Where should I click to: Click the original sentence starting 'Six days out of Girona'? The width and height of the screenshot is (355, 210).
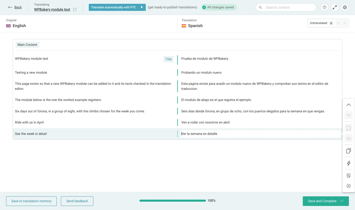80,111
